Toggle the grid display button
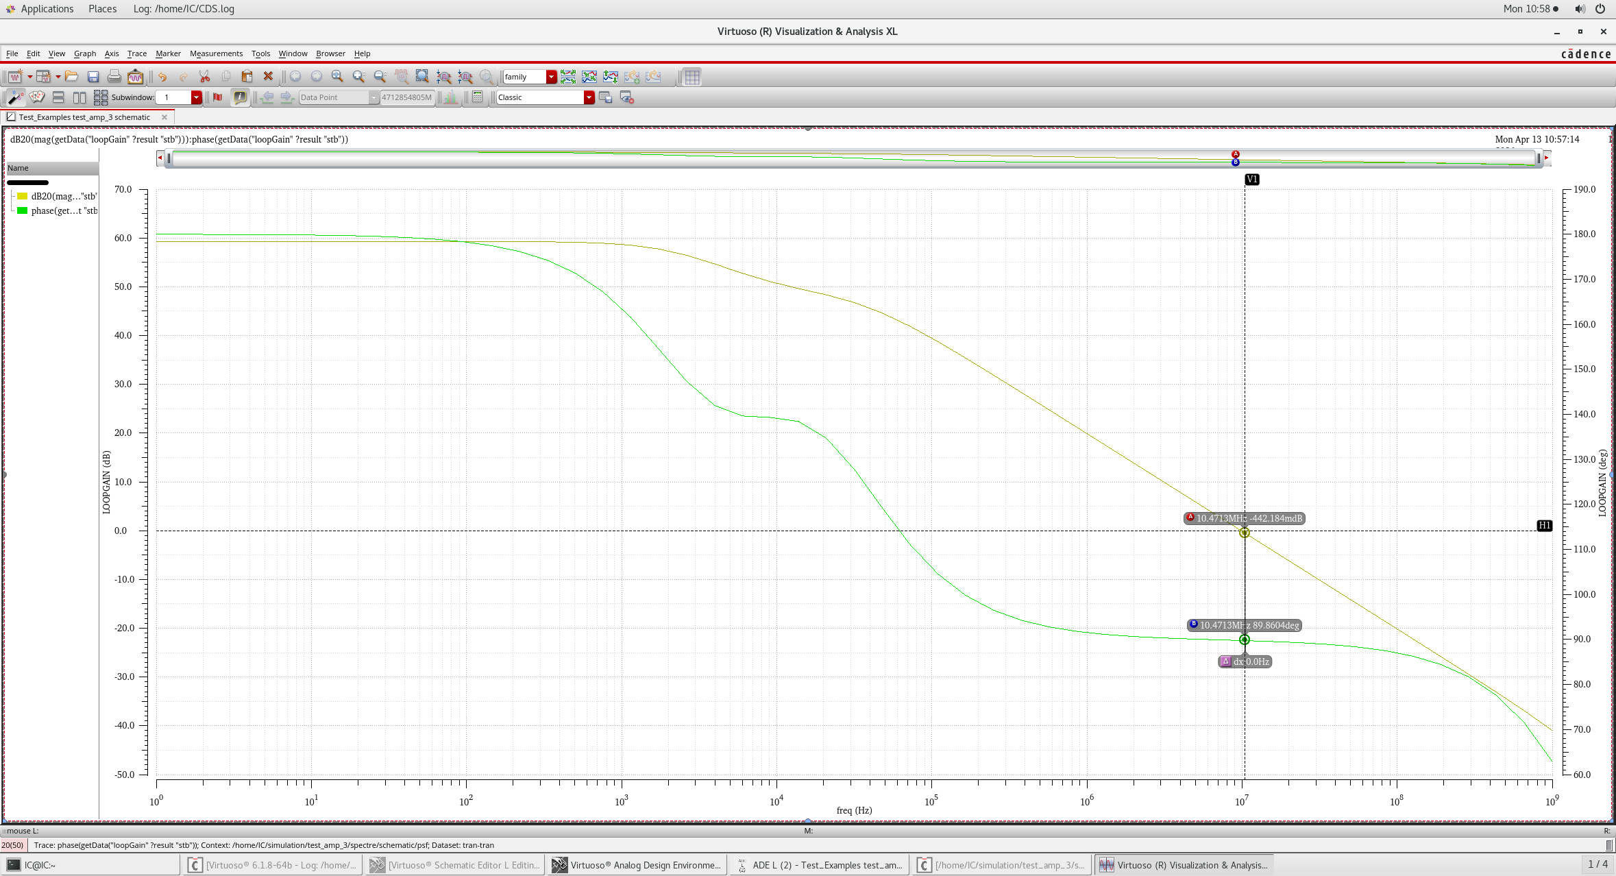1616x876 pixels. click(x=692, y=77)
